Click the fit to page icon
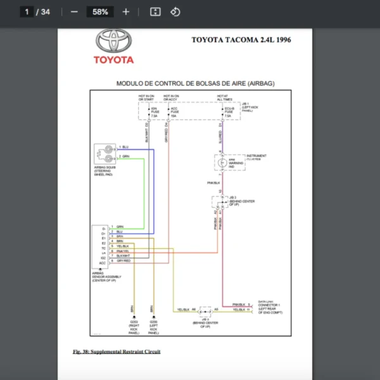 [155, 11]
